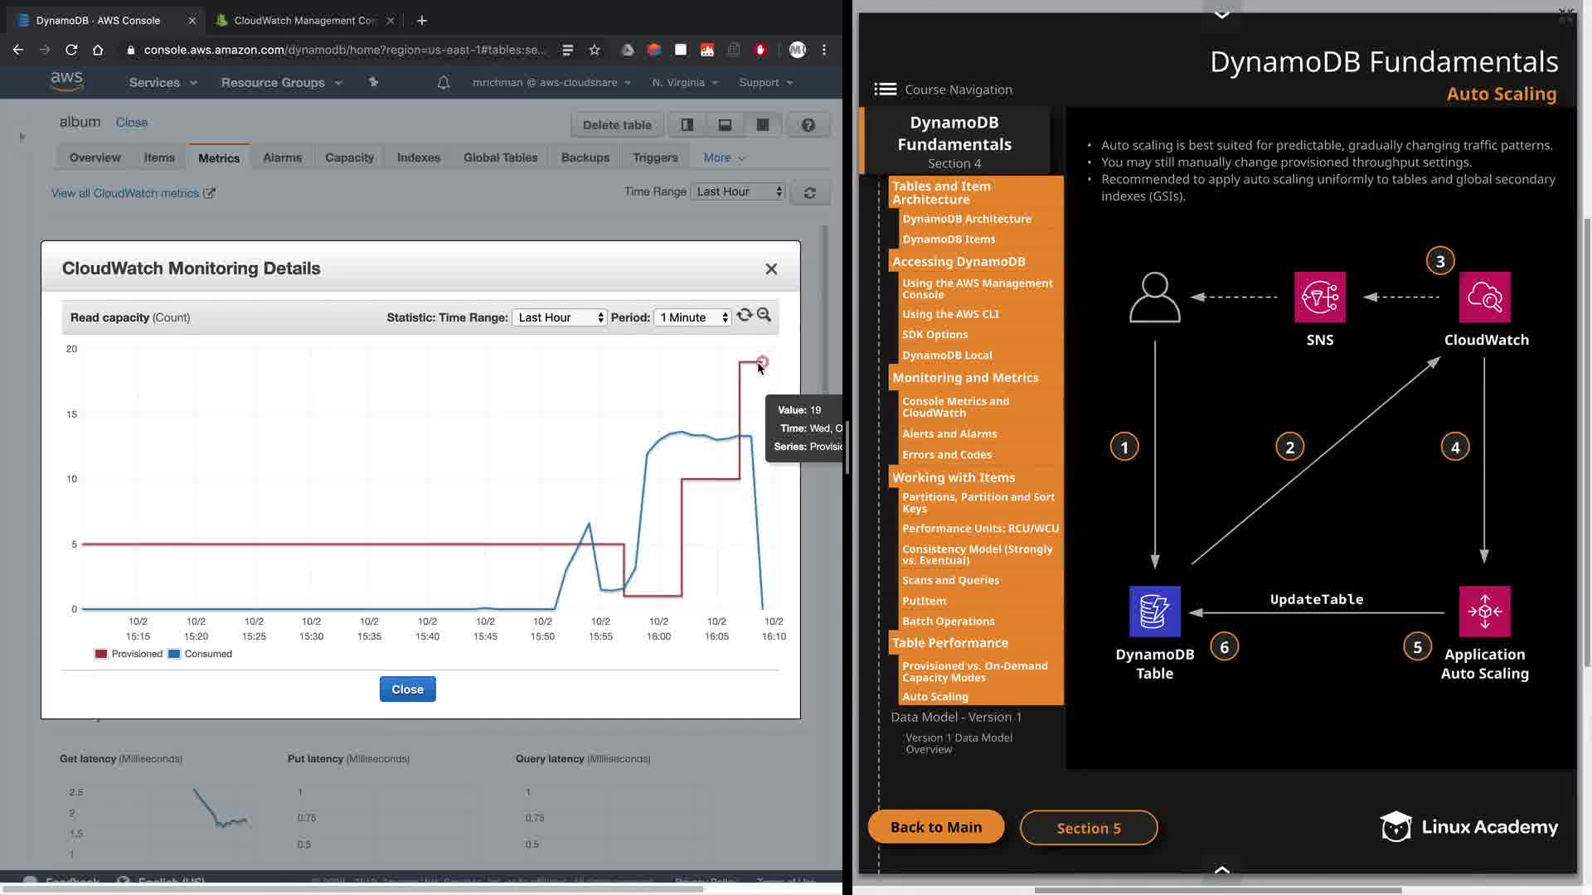Open the Period 1 Minute dropdown
This screenshot has height=895, width=1592.
tap(693, 317)
